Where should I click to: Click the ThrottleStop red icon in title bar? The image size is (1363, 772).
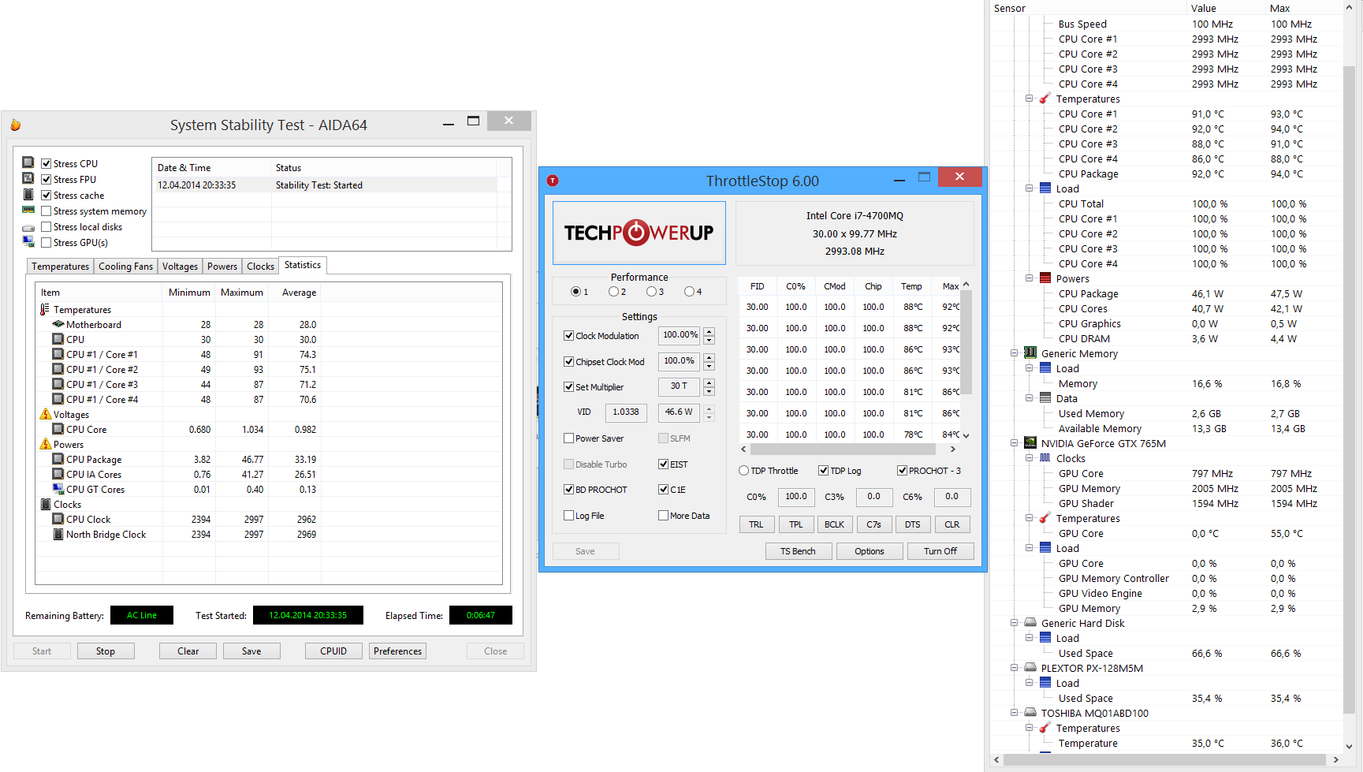click(x=553, y=181)
